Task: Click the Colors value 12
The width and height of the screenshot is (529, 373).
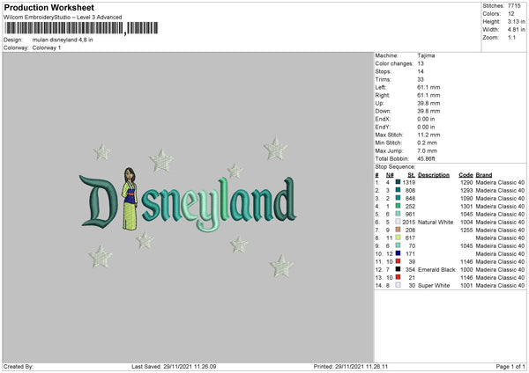Action: (x=511, y=14)
